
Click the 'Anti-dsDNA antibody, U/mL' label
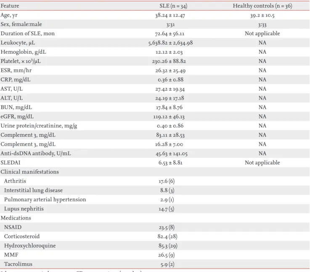tap(36, 154)
